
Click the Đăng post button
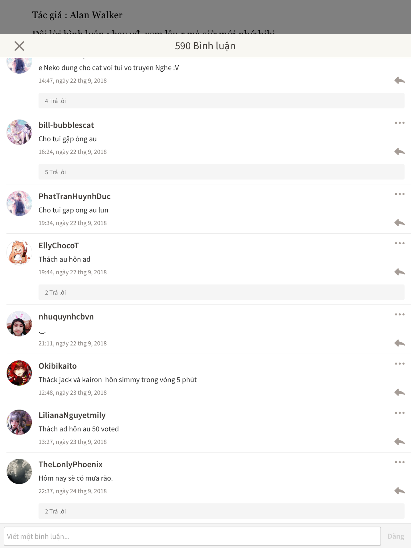coord(396,536)
